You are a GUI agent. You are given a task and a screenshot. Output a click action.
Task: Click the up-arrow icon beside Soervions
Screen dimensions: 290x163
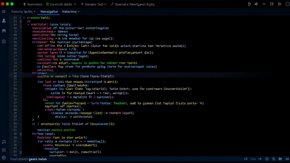24,4
